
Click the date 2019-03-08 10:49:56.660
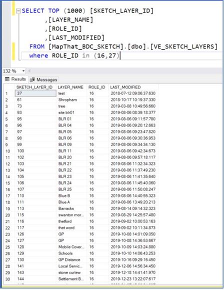133,106
